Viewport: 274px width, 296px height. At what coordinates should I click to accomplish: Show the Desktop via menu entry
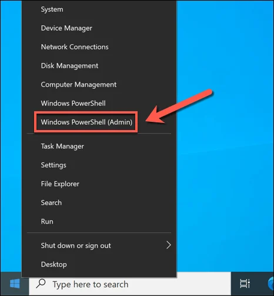tap(54, 264)
